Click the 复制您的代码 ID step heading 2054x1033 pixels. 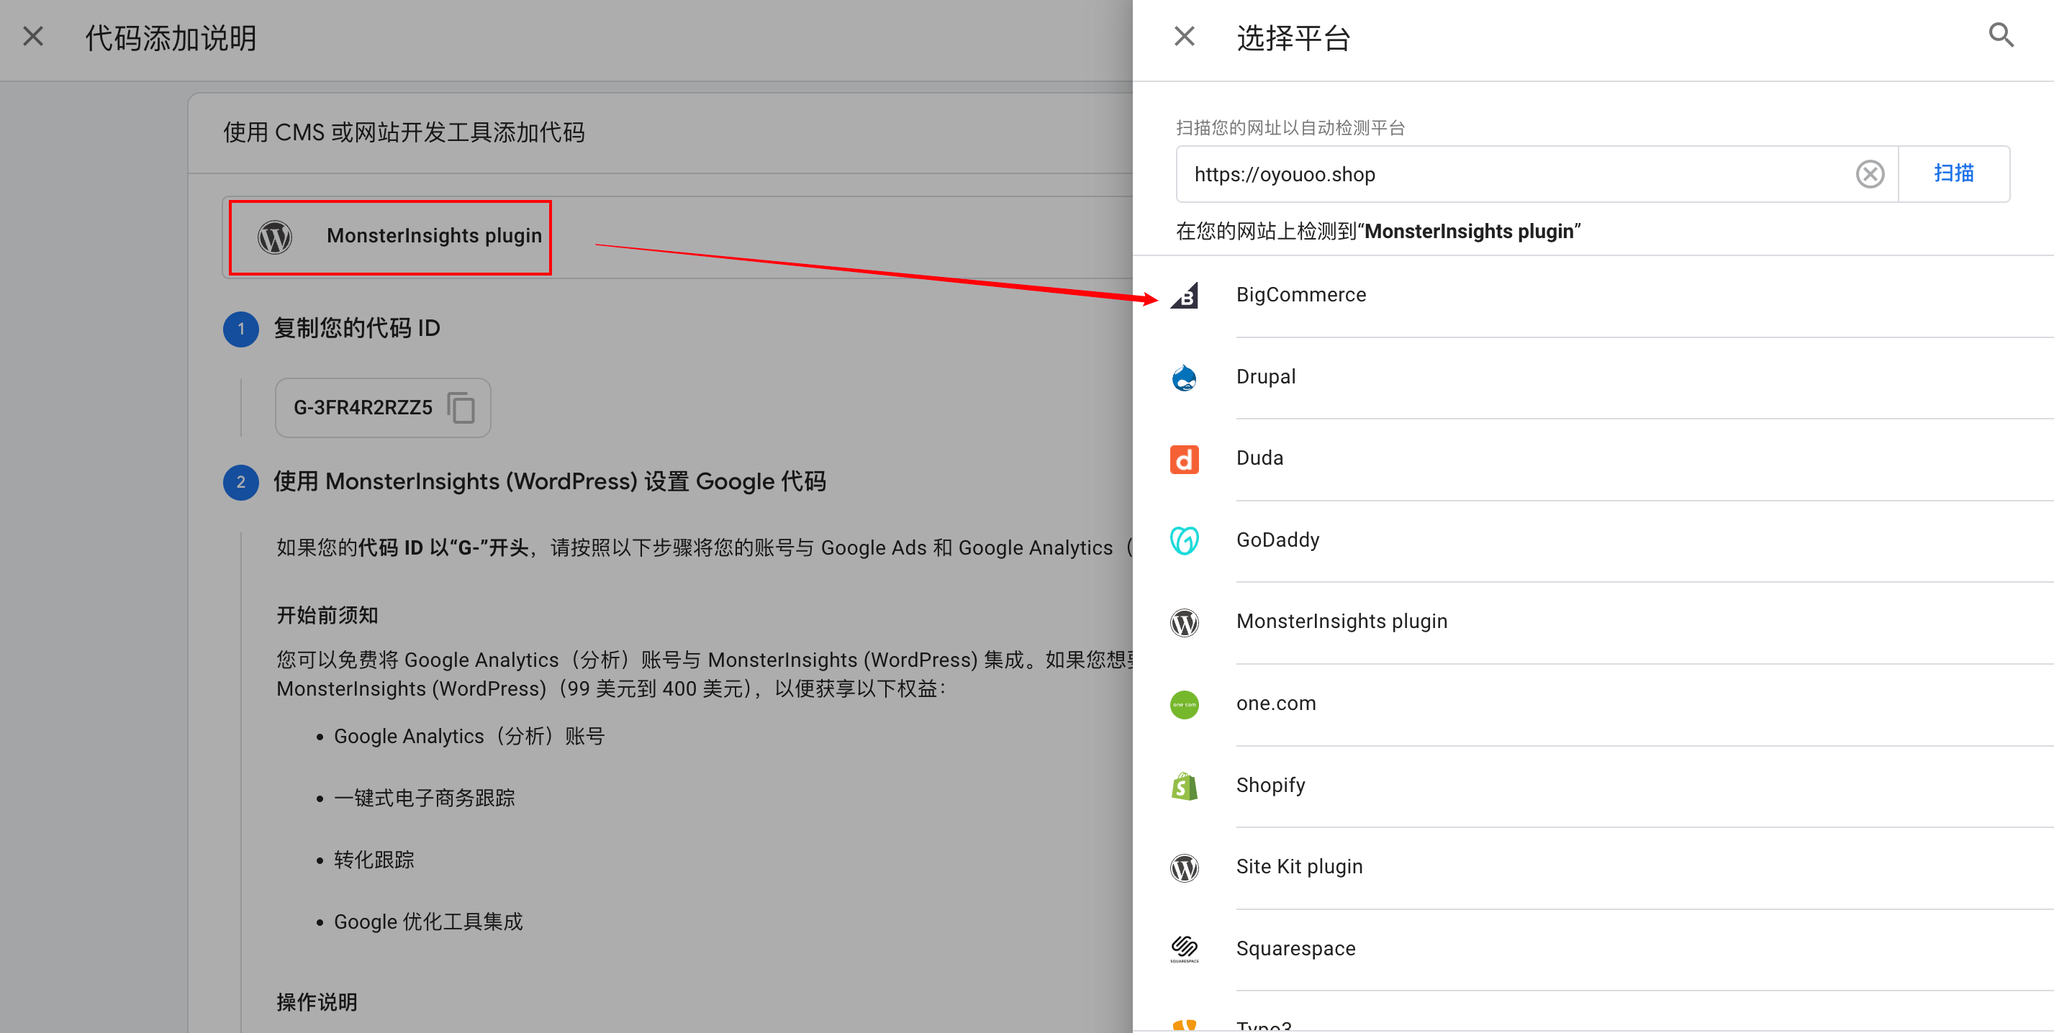356,329
